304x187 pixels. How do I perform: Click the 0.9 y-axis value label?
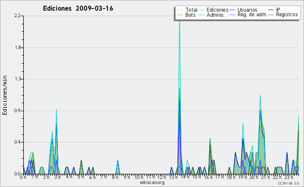[17, 111]
